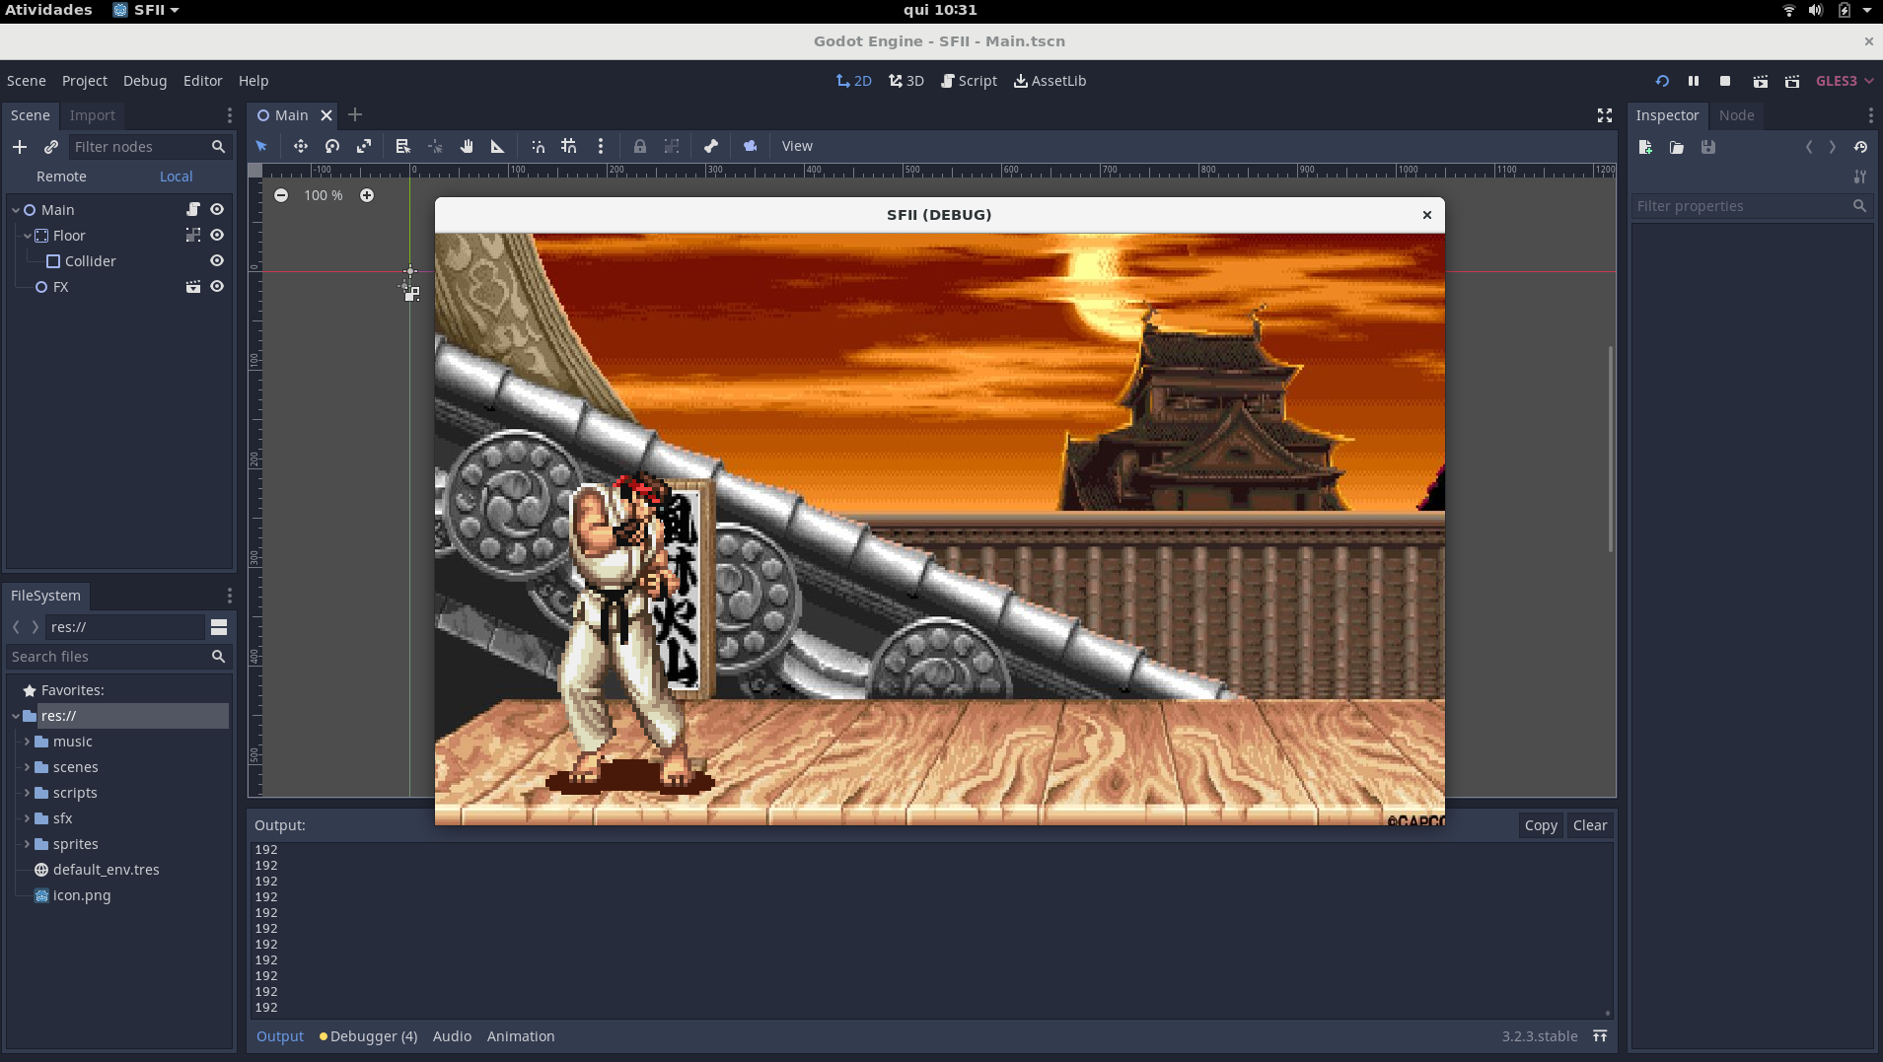Lock the selected object
This screenshot has height=1062, width=1883.
click(640, 146)
